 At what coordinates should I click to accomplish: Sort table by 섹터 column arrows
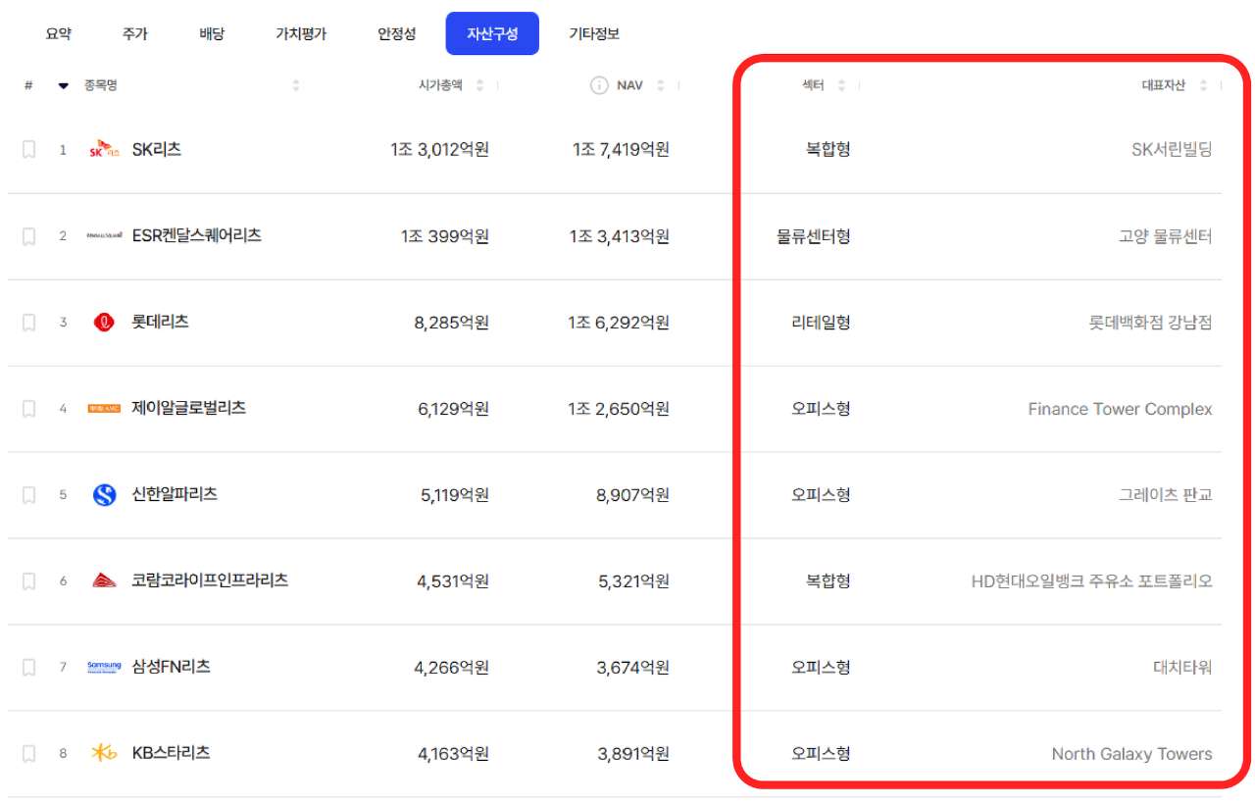point(841,85)
